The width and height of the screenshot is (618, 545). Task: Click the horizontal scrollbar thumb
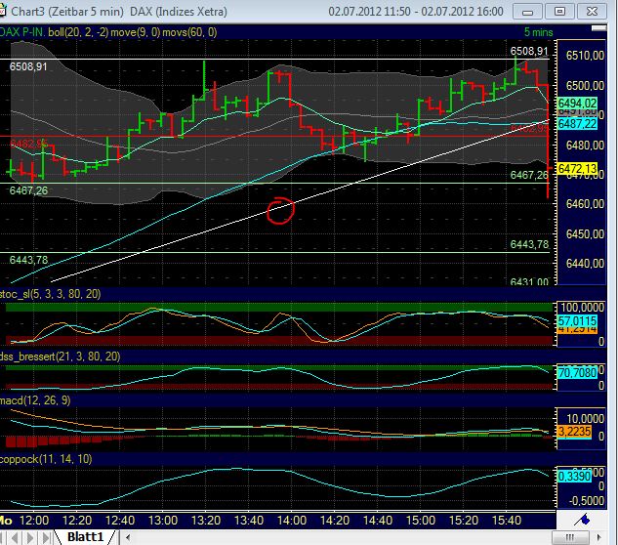pyautogui.click(x=570, y=537)
